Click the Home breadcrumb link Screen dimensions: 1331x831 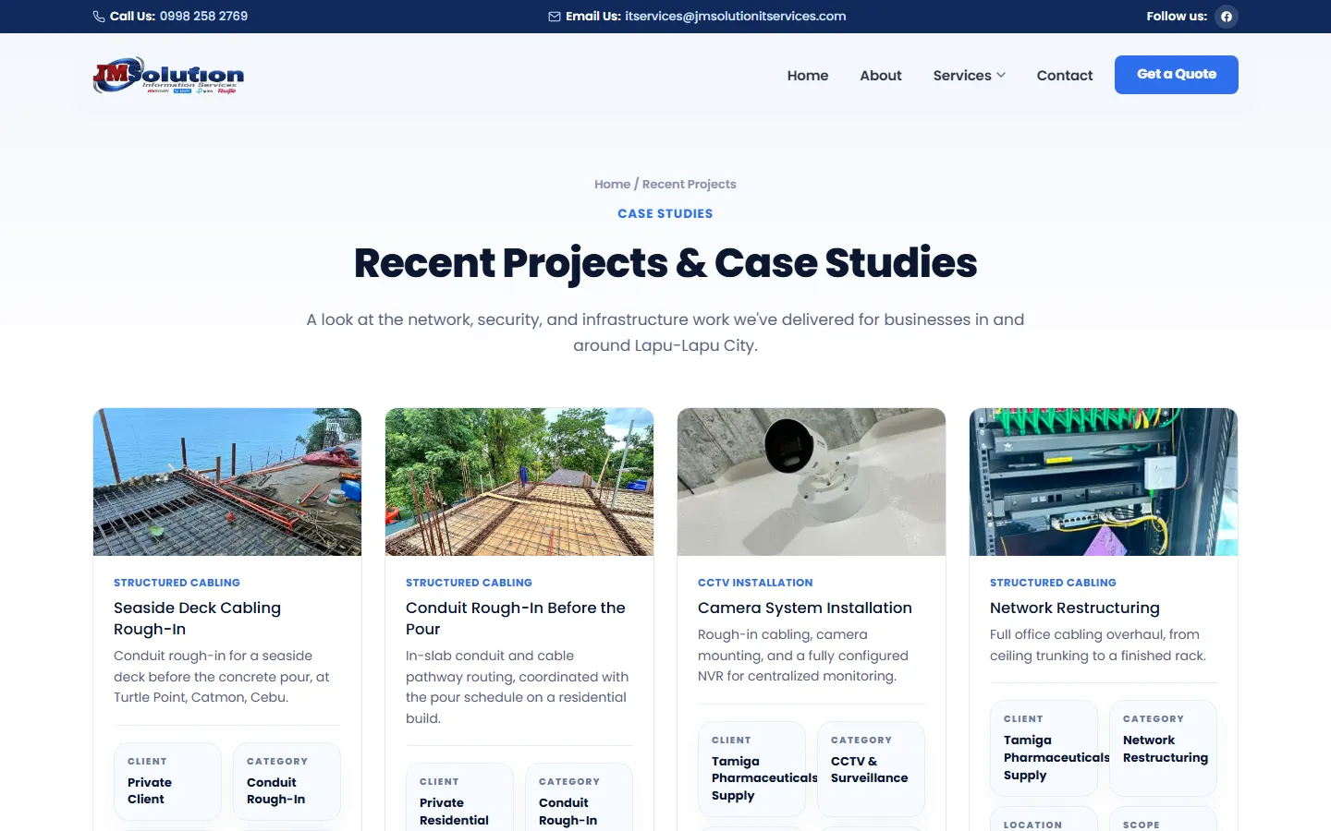click(612, 185)
